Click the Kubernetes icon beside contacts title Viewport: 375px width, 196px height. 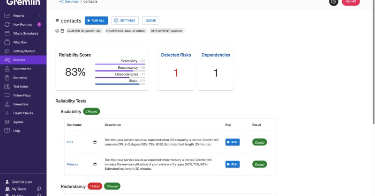point(57,20)
